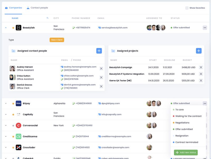211x159 pixels.
Task: Toggle the Creditkarma favorite star
Action: [x=13, y=137]
